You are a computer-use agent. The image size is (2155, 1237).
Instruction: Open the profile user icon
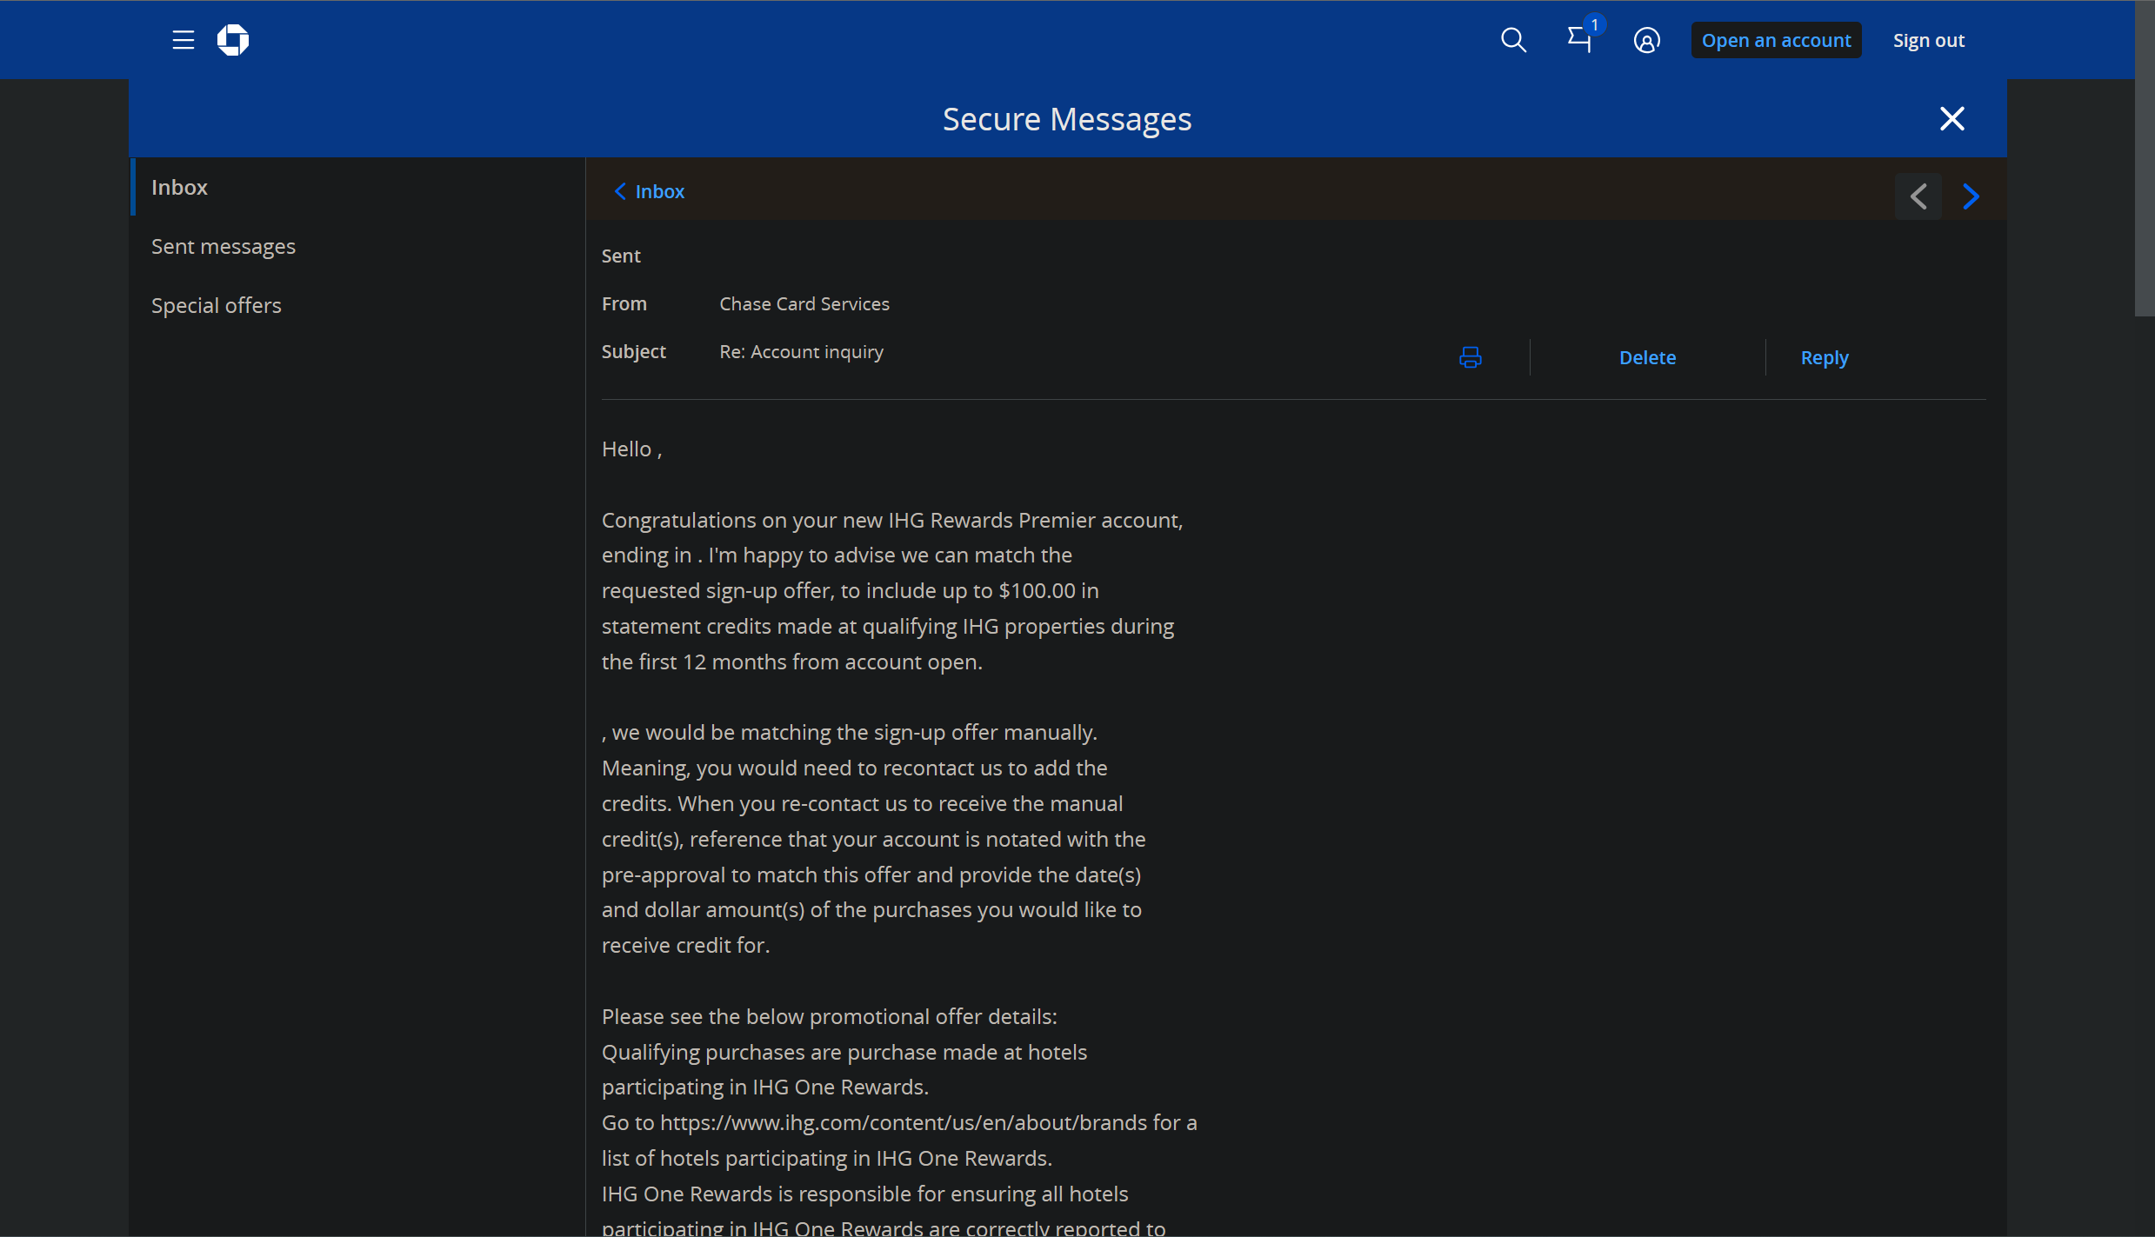point(1646,40)
